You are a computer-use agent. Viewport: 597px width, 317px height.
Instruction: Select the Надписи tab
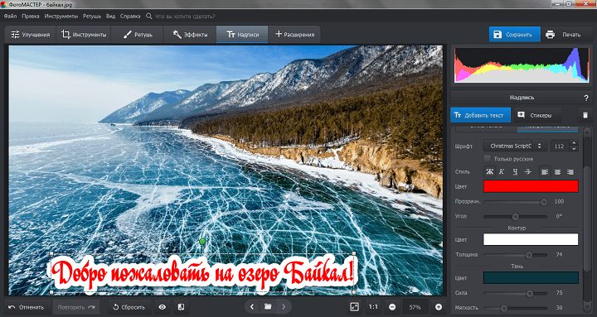(242, 35)
